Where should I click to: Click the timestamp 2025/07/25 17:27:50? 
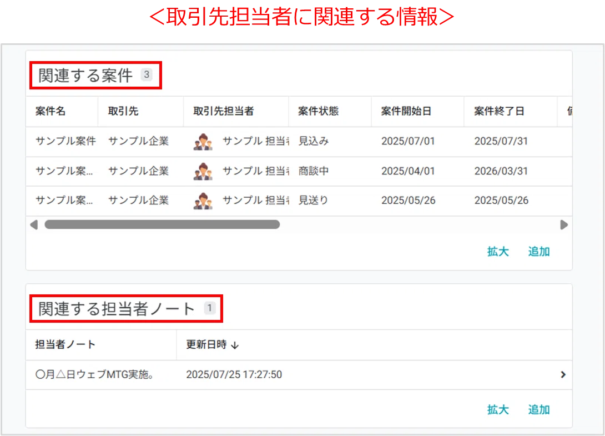(234, 374)
